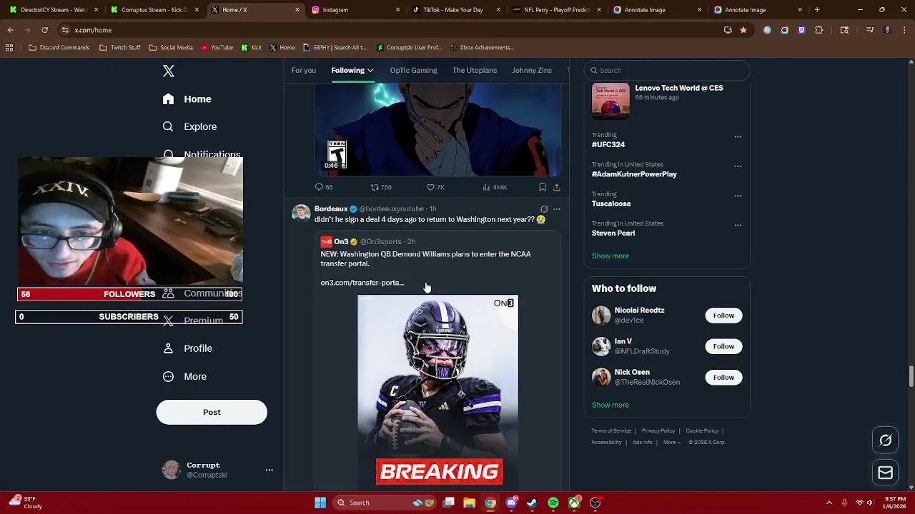915x514 pixels.
Task: Open Social Media bookmark folder
Action: (x=171, y=48)
